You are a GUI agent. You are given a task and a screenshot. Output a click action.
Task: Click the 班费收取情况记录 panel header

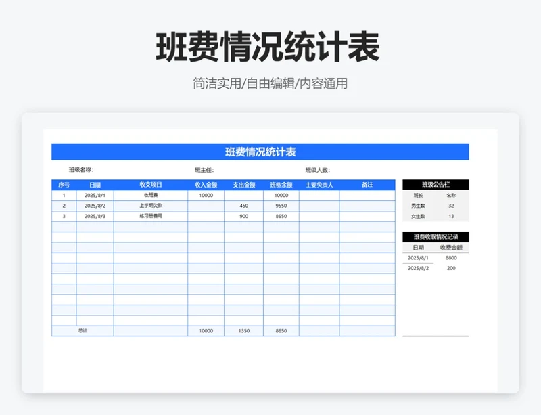[436, 236]
